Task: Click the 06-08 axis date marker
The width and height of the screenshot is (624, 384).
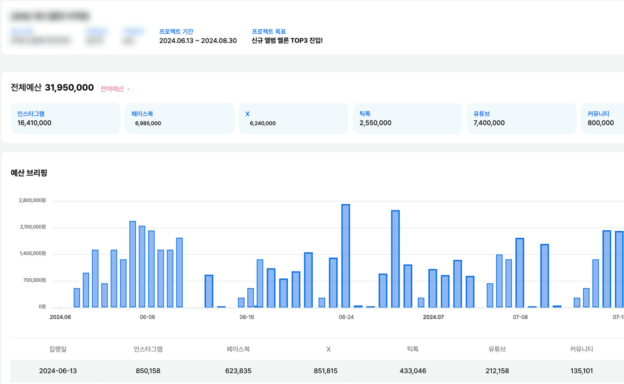Action: click(147, 317)
